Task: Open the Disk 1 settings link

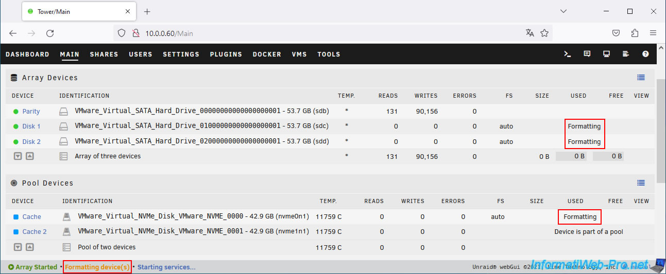Action: 31,126
